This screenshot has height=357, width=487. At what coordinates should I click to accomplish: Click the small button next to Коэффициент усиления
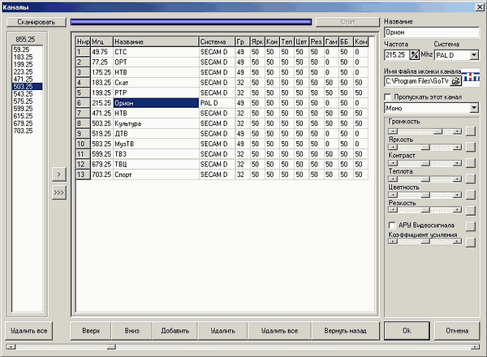[x=471, y=242]
